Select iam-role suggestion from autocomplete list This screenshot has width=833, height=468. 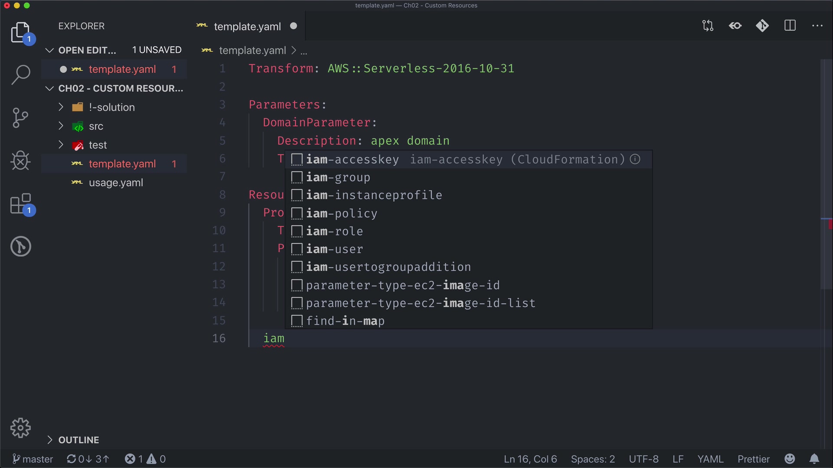point(335,231)
